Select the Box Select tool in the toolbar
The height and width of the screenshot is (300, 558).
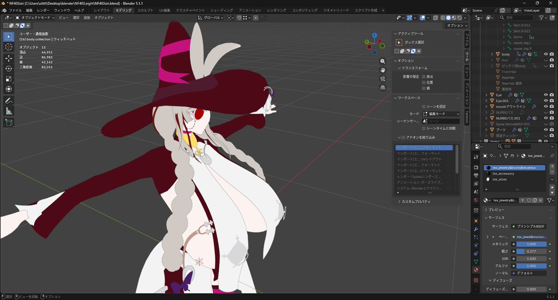(9, 37)
